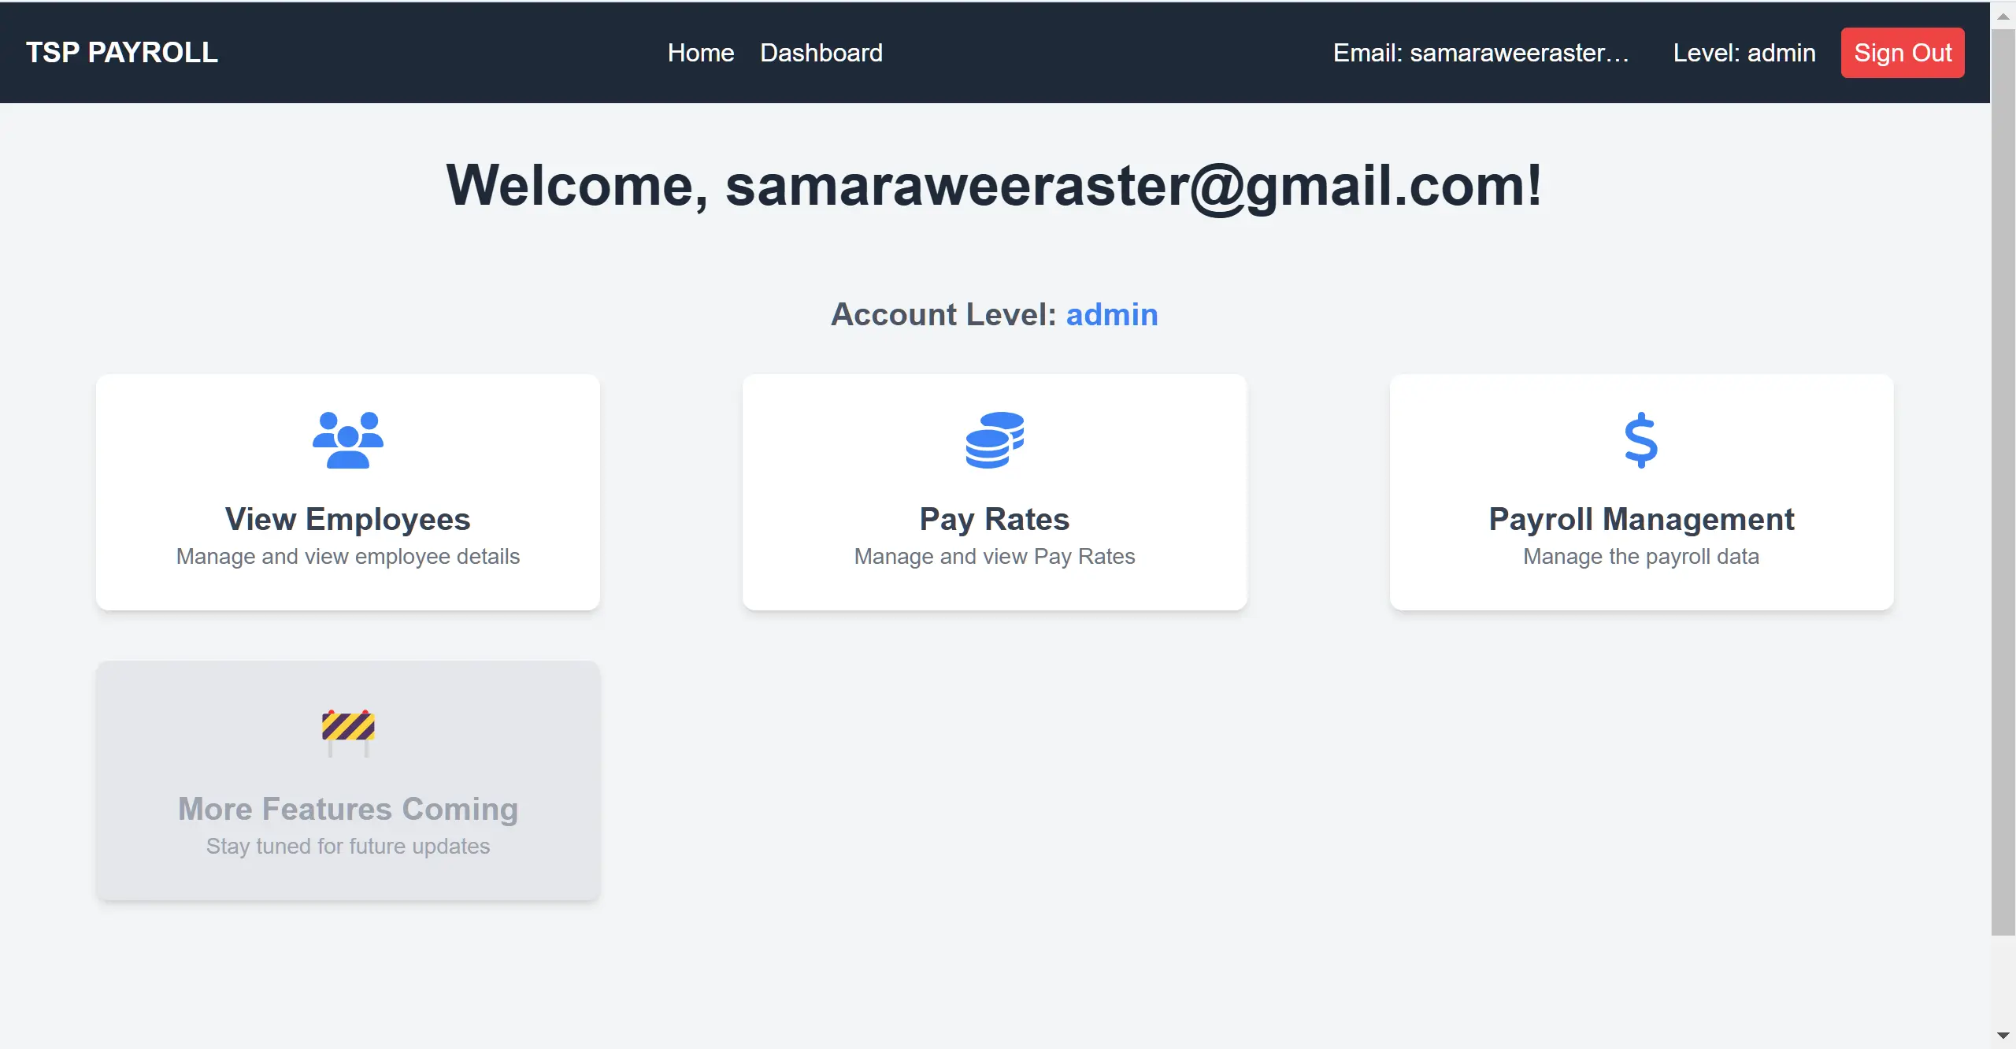This screenshot has width=2016, height=1049.
Task: Click the employees group icon
Action: (347, 439)
